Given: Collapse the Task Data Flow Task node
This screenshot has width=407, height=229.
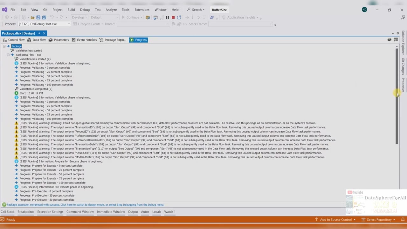Looking at the screenshot, I should pos(8,55).
